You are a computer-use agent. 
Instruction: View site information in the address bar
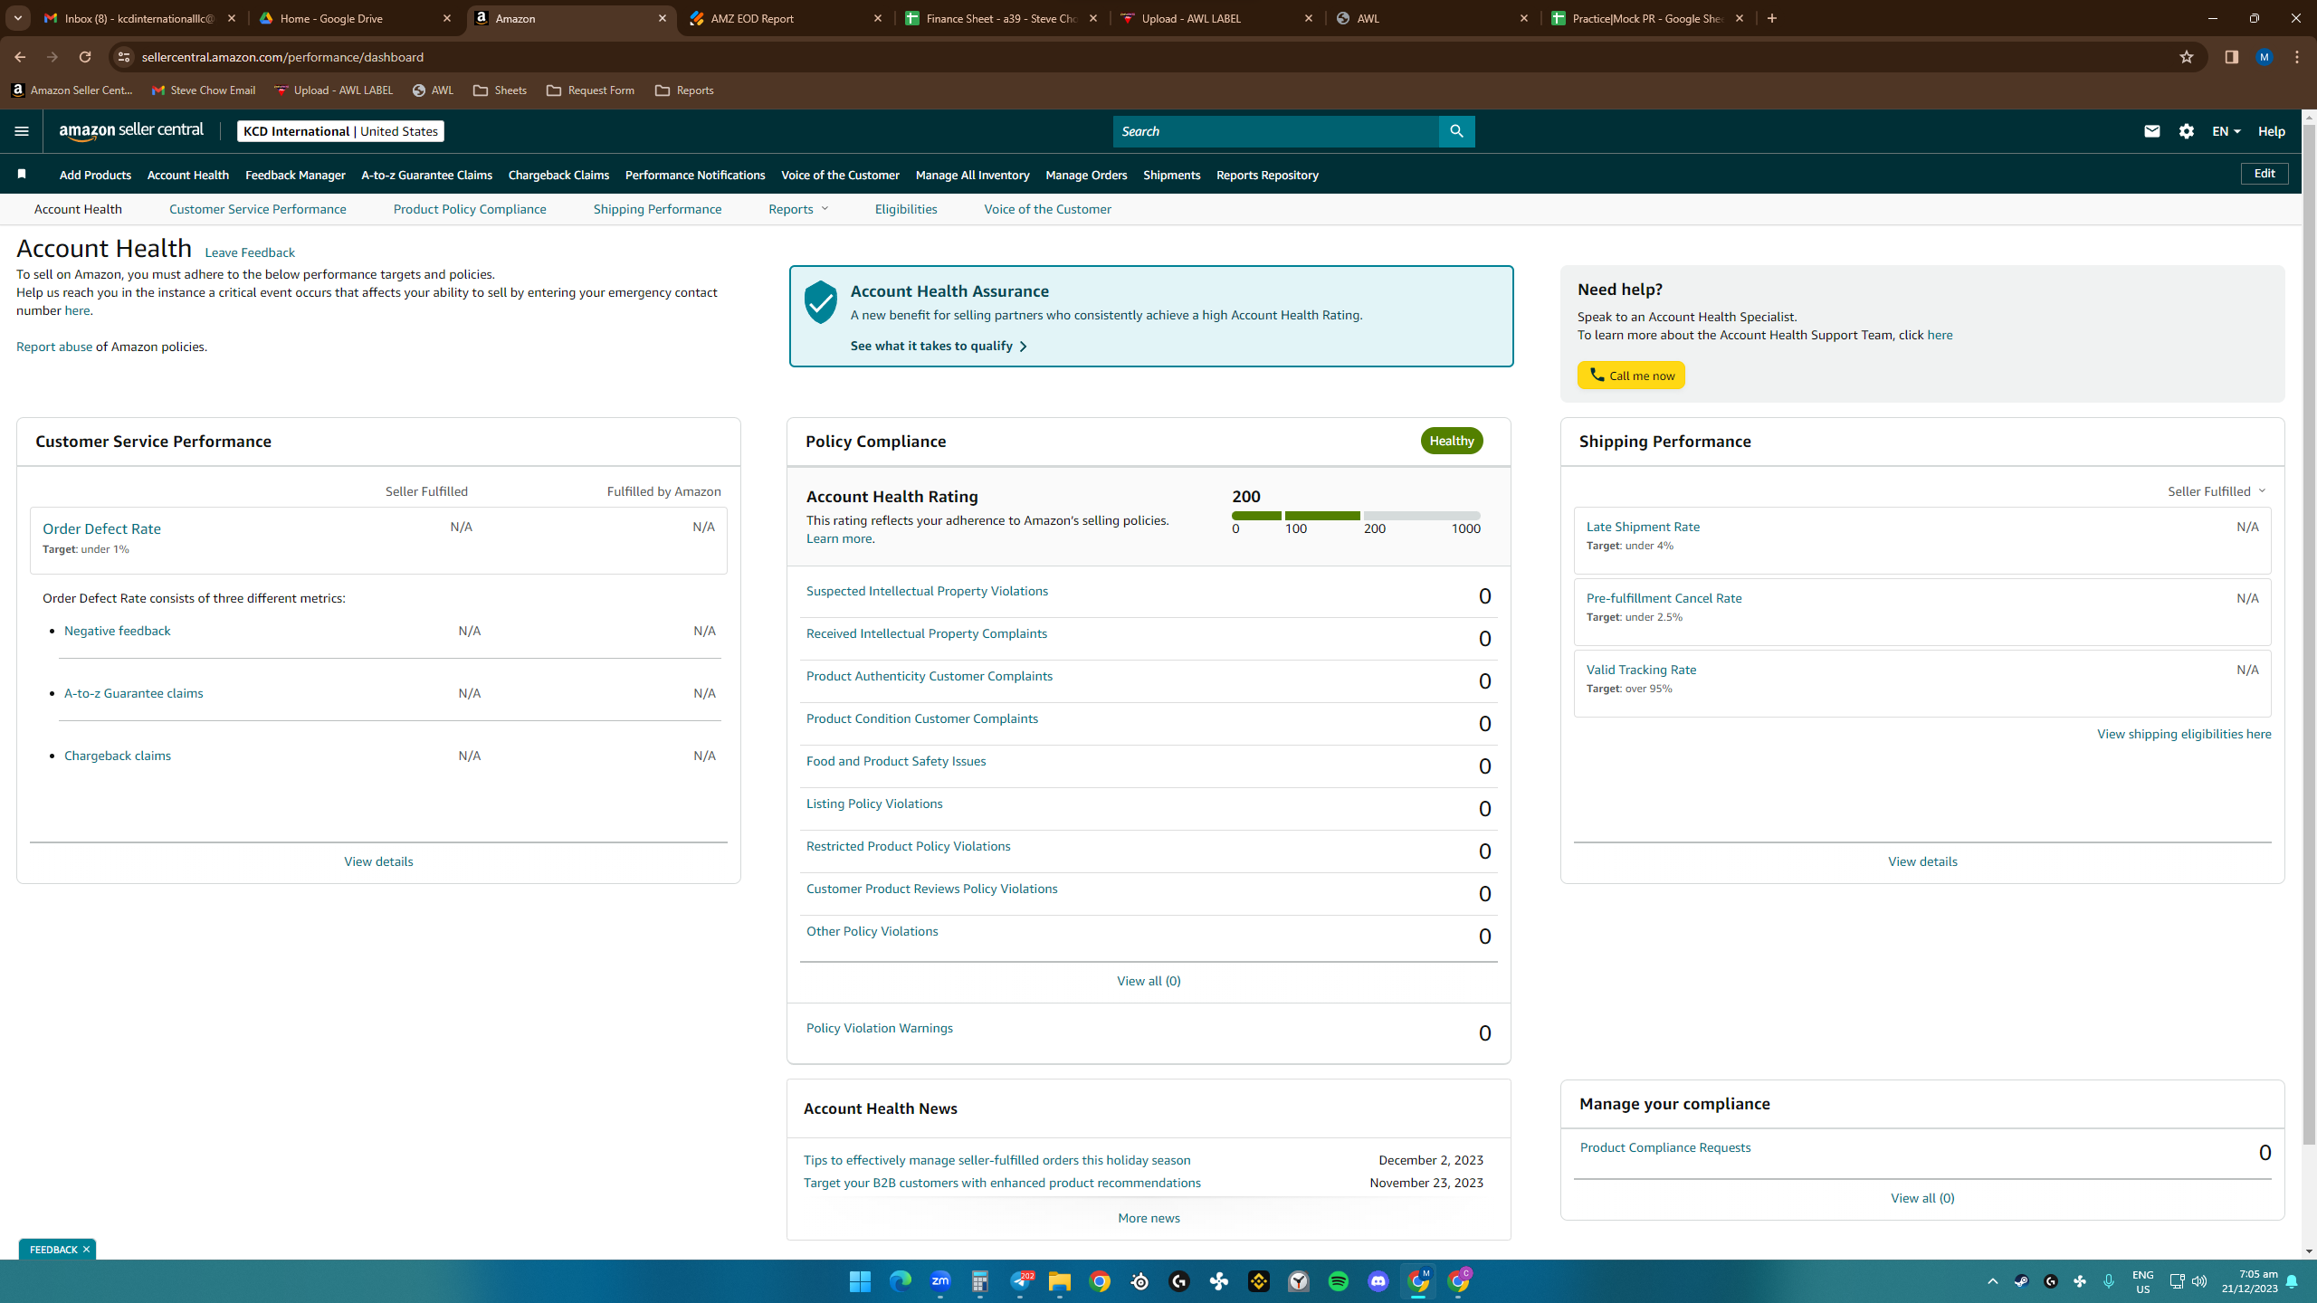[124, 57]
